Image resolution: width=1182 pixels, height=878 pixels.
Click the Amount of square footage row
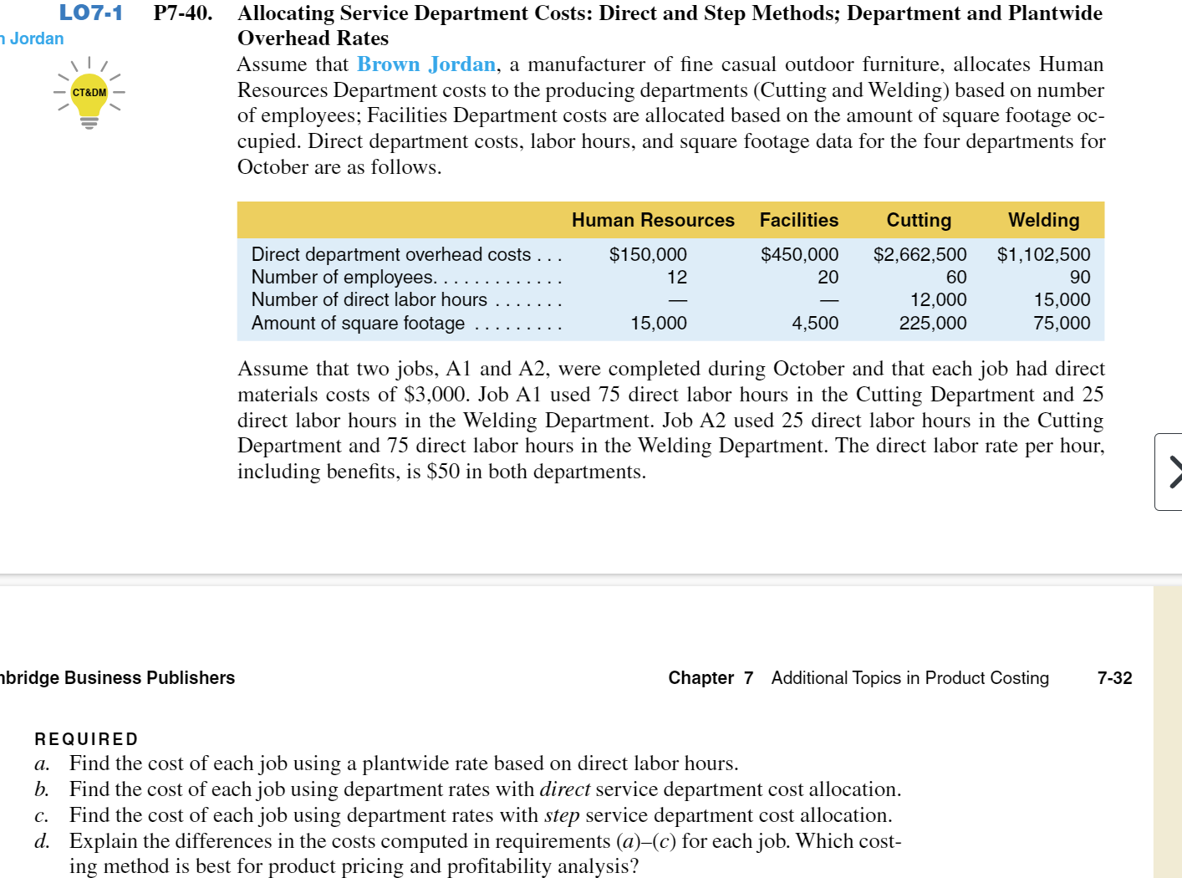click(359, 323)
